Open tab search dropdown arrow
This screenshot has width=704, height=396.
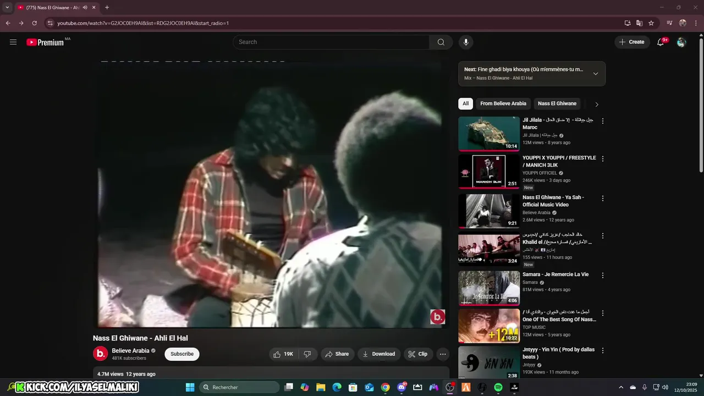7,8
